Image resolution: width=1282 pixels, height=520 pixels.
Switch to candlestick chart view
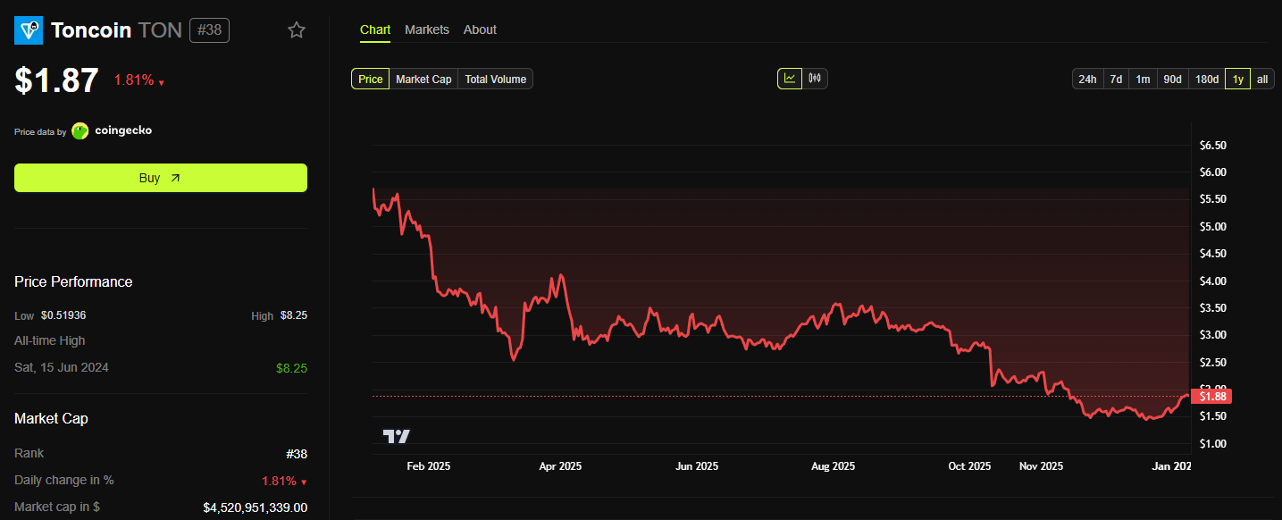tap(815, 79)
